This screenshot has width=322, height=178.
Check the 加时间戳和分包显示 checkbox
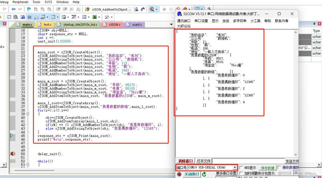[241, 174]
